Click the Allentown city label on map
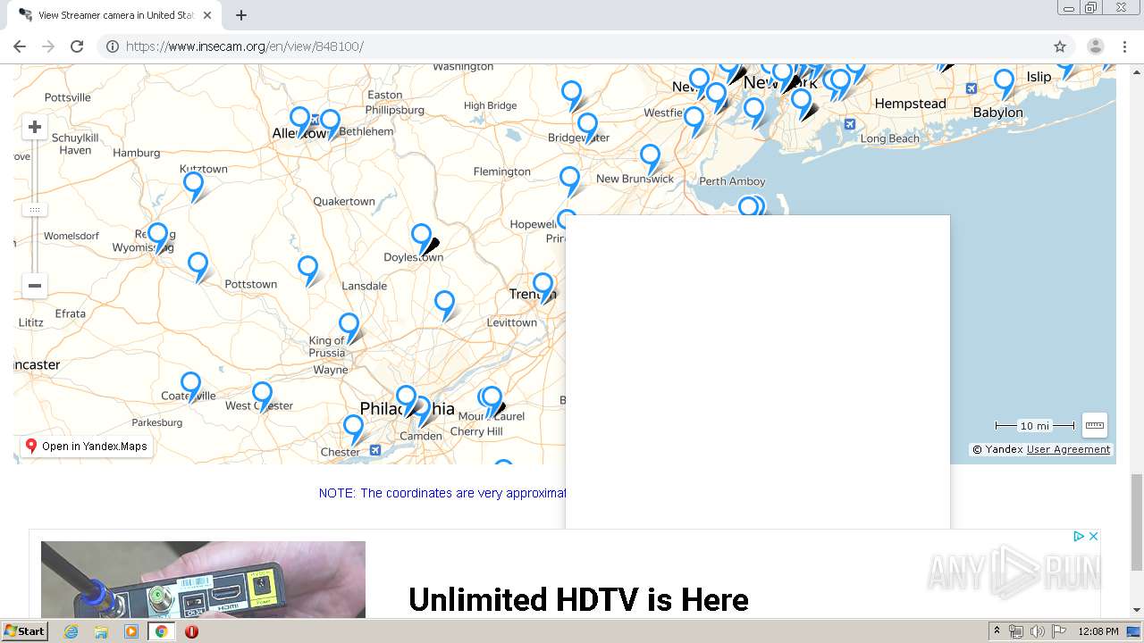The width and height of the screenshot is (1144, 643). coord(300,133)
